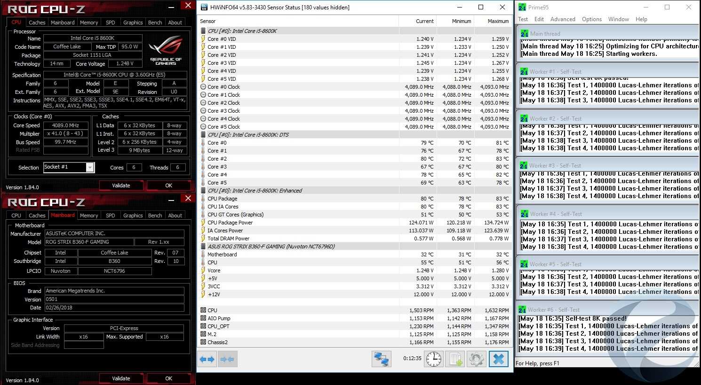Open the Advanced menu in Prime95
This screenshot has height=385, width=701.
coord(563,19)
